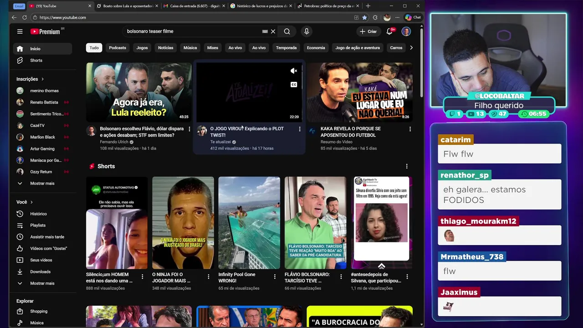Open the Te atualizei channel link
The image size is (583, 328).
click(x=220, y=142)
